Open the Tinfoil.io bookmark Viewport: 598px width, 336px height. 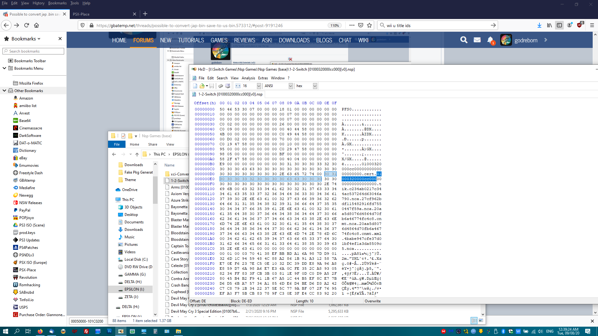[26, 300]
